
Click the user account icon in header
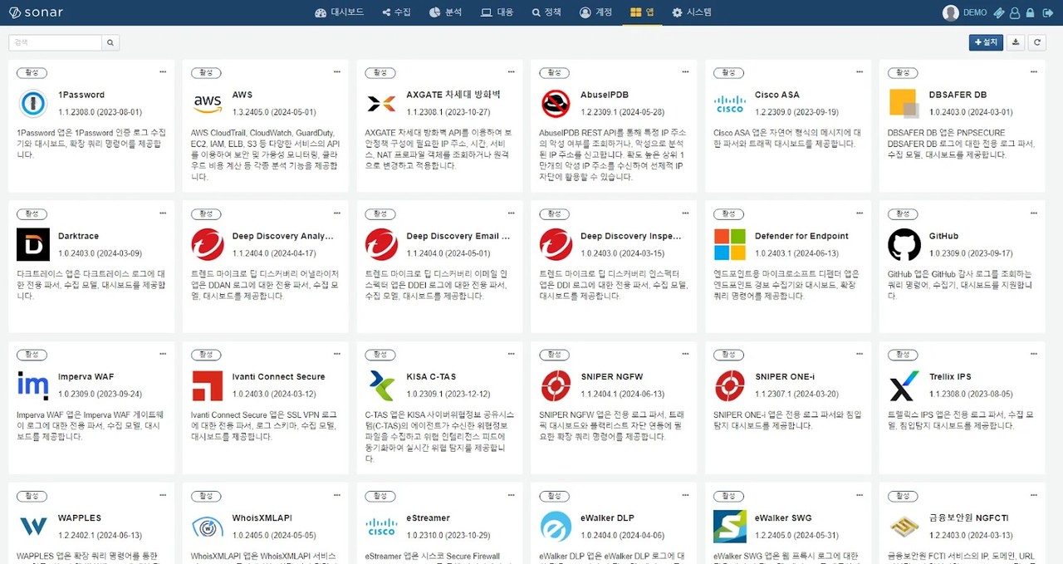(x=1015, y=12)
